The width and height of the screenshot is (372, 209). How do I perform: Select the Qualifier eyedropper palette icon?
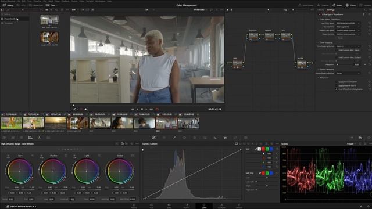coord(174,138)
